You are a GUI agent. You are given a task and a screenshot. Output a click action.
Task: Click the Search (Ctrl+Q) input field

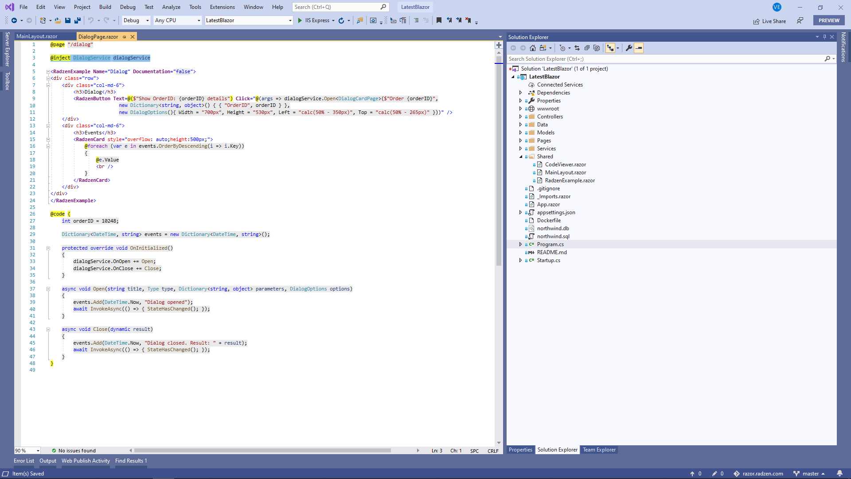coord(341,7)
